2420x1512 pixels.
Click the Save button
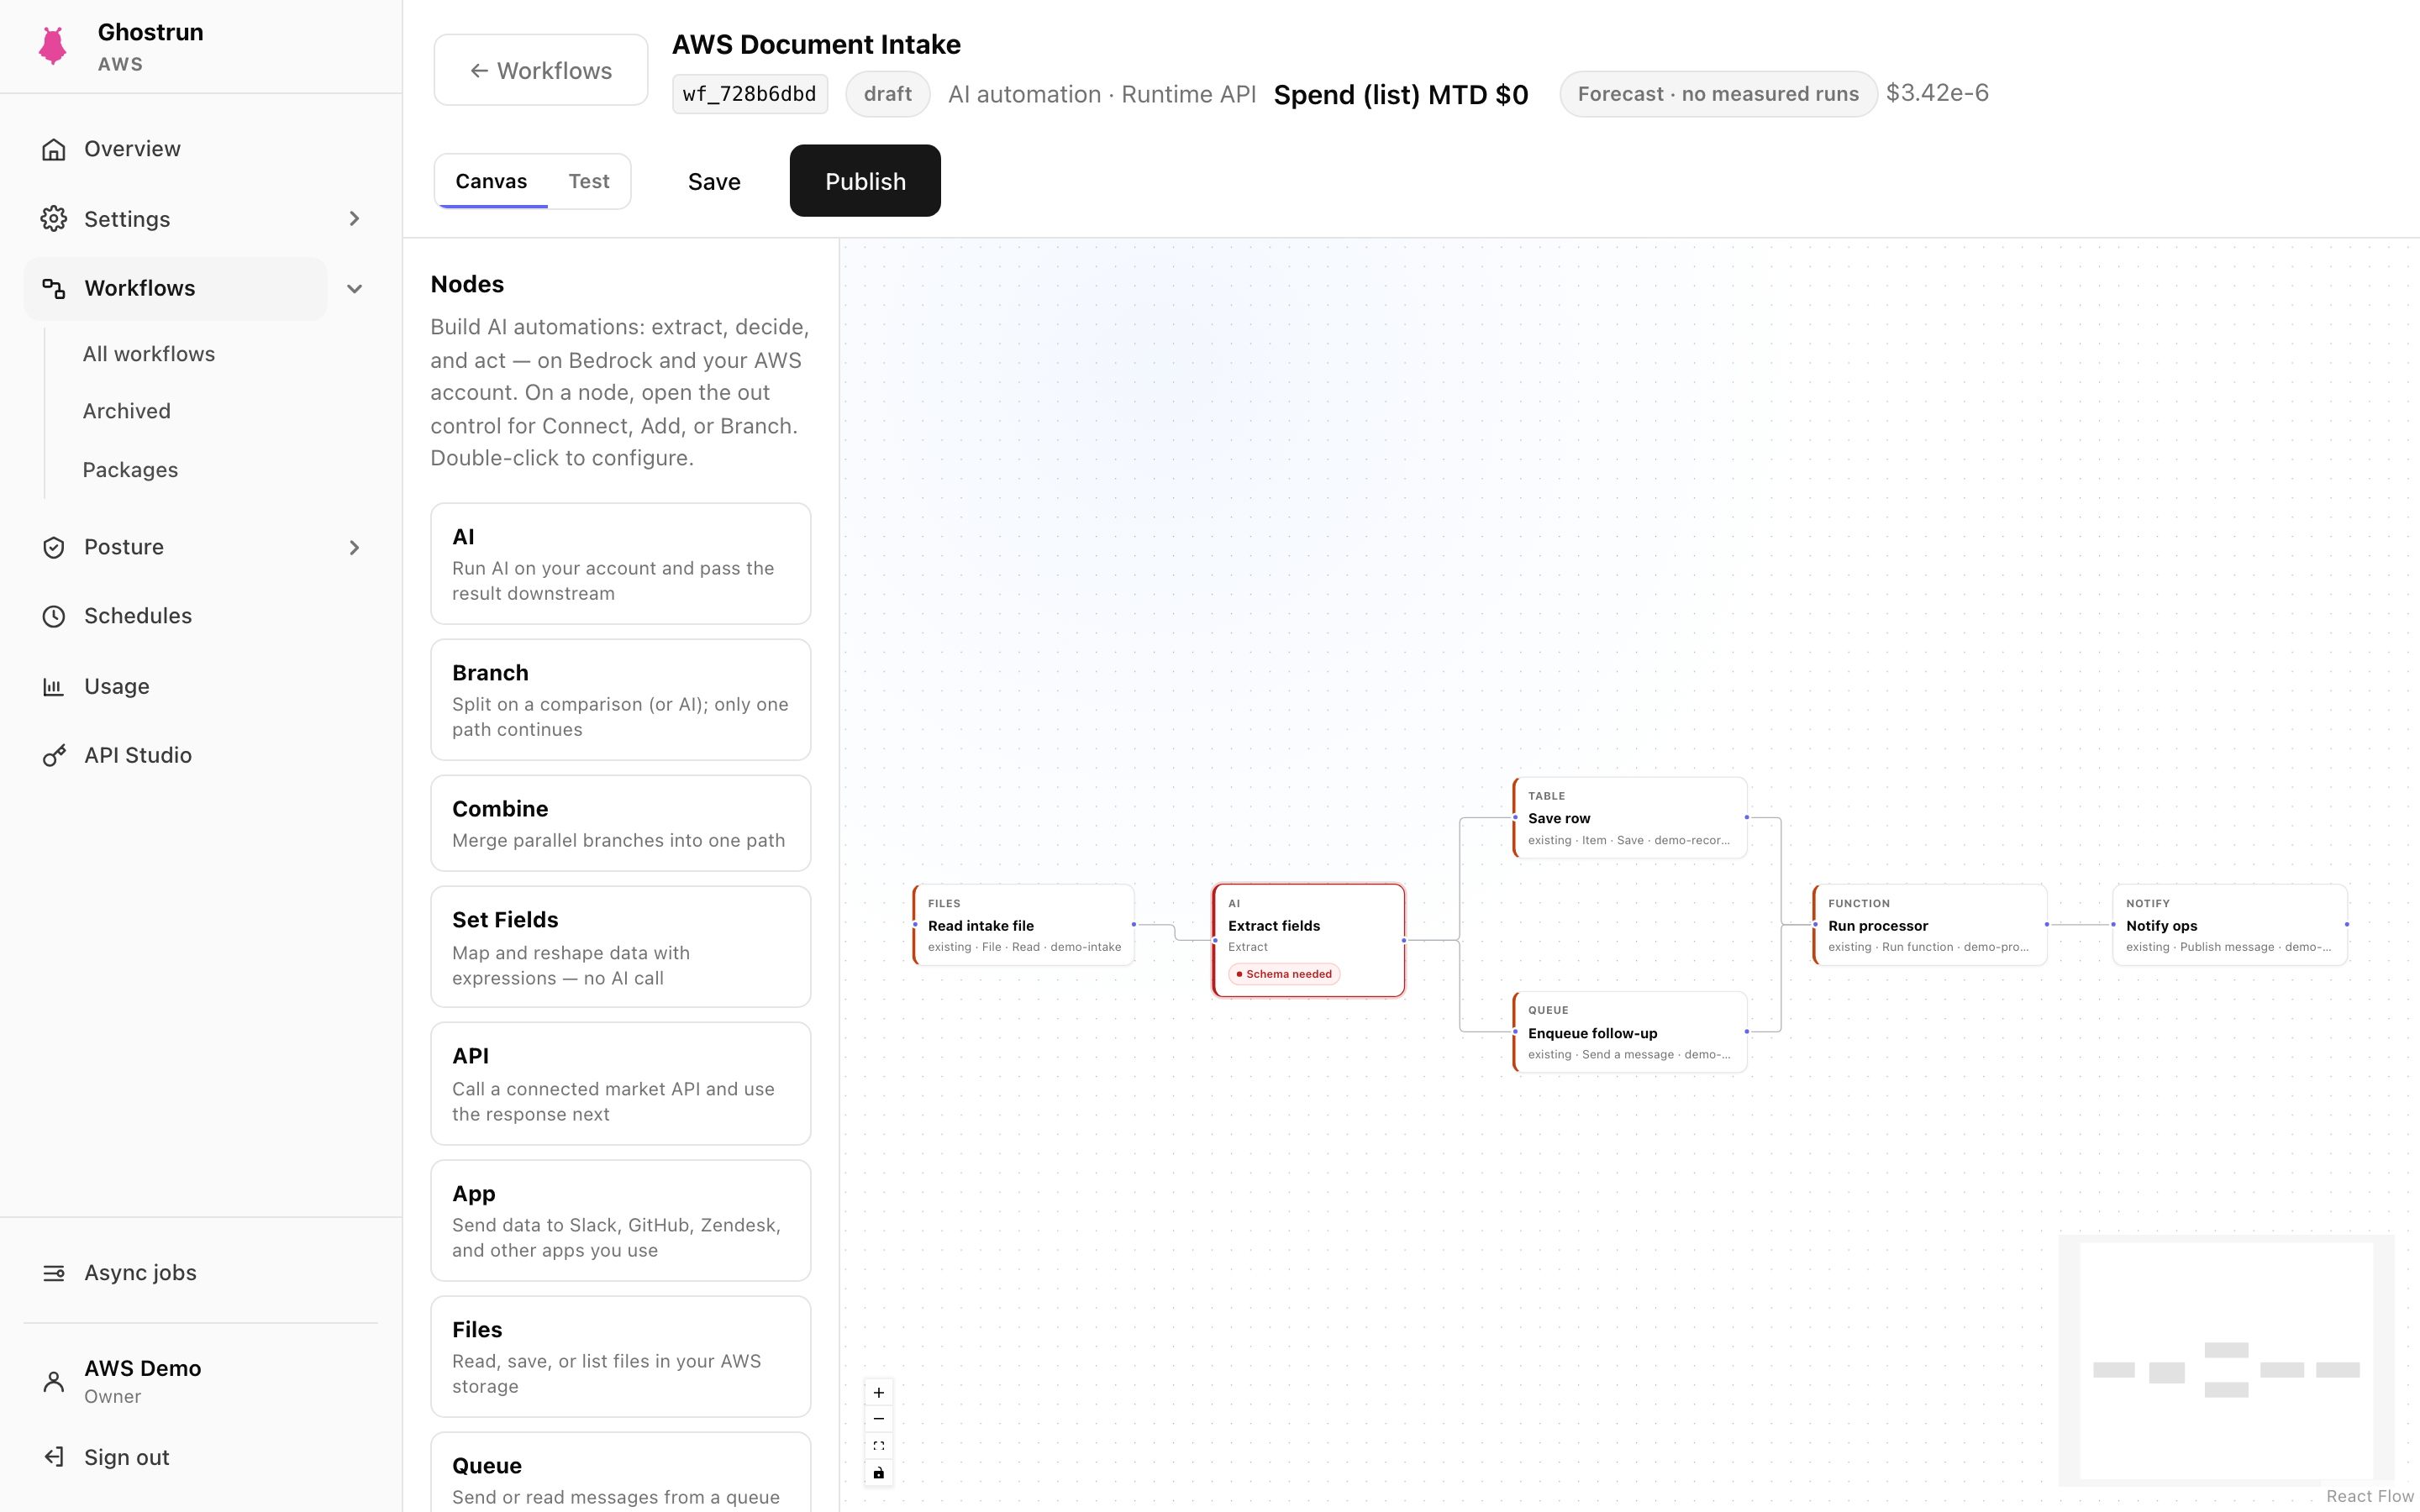pyautogui.click(x=714, y=181)
